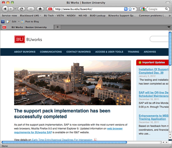
Task: Open the Common problems bookmark
Action: (152, 15)
